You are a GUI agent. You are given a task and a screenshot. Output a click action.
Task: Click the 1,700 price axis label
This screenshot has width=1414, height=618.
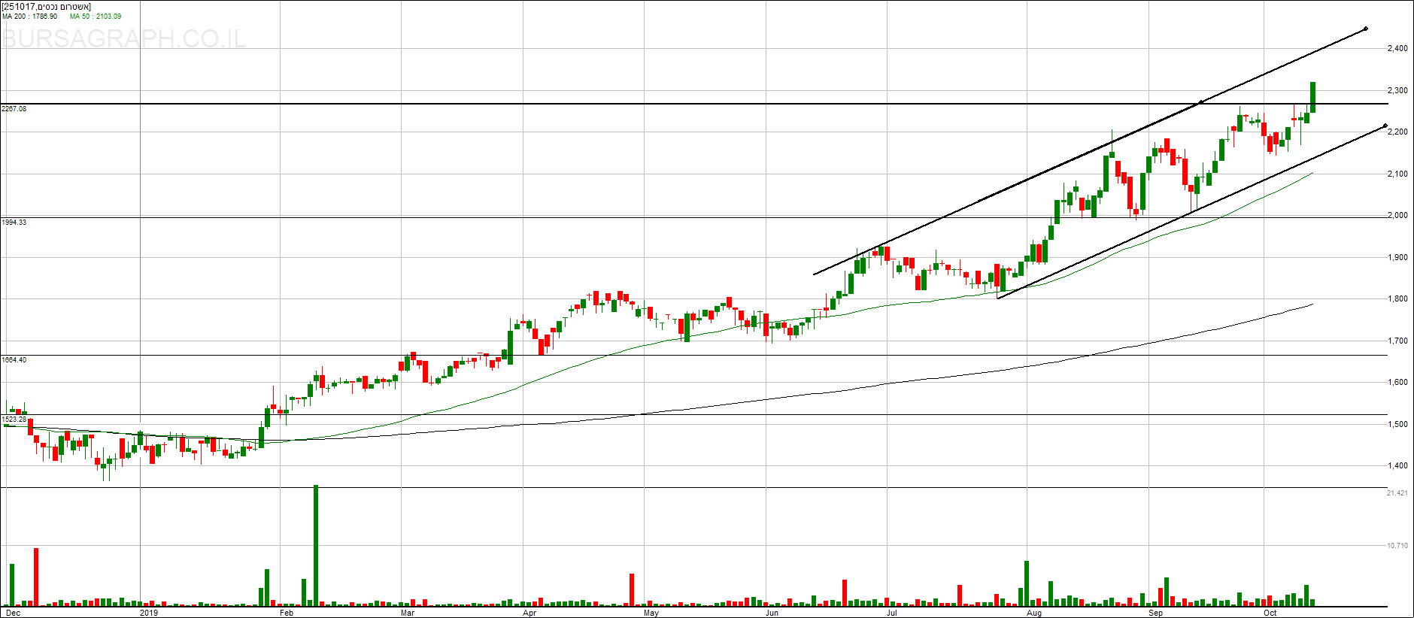tap(1397, 341)
